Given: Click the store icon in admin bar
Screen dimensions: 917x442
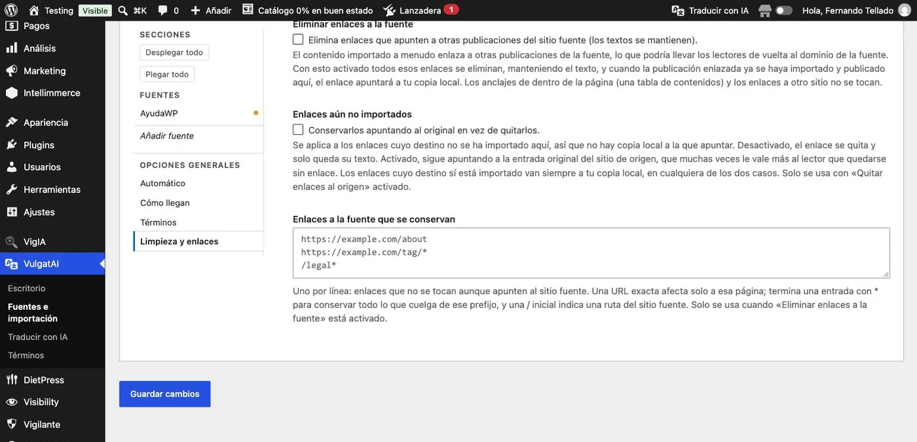Looking at the screenshot, I should pyautogui.click(x=764, y=10).
